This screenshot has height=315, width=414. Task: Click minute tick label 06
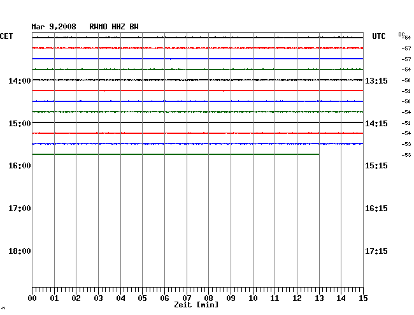(x=164, y=298)
